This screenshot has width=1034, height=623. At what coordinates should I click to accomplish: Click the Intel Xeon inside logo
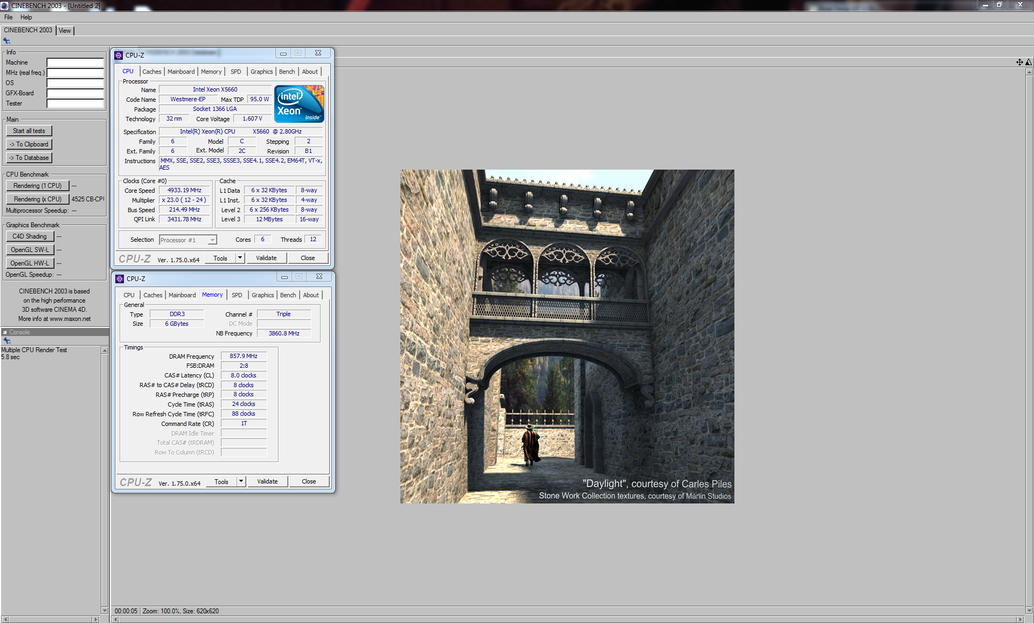tap(299, 104)
